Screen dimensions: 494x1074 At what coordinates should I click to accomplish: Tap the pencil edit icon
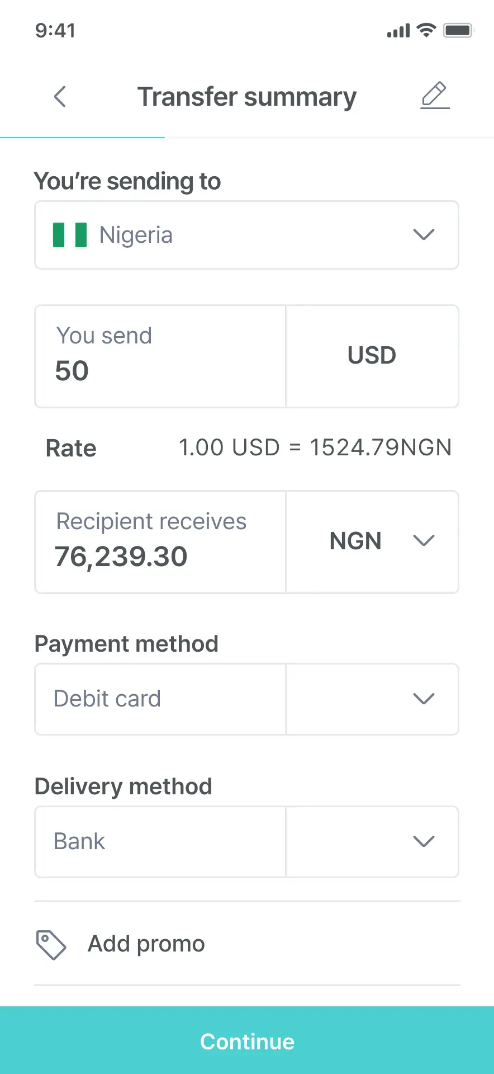(435, 95)
